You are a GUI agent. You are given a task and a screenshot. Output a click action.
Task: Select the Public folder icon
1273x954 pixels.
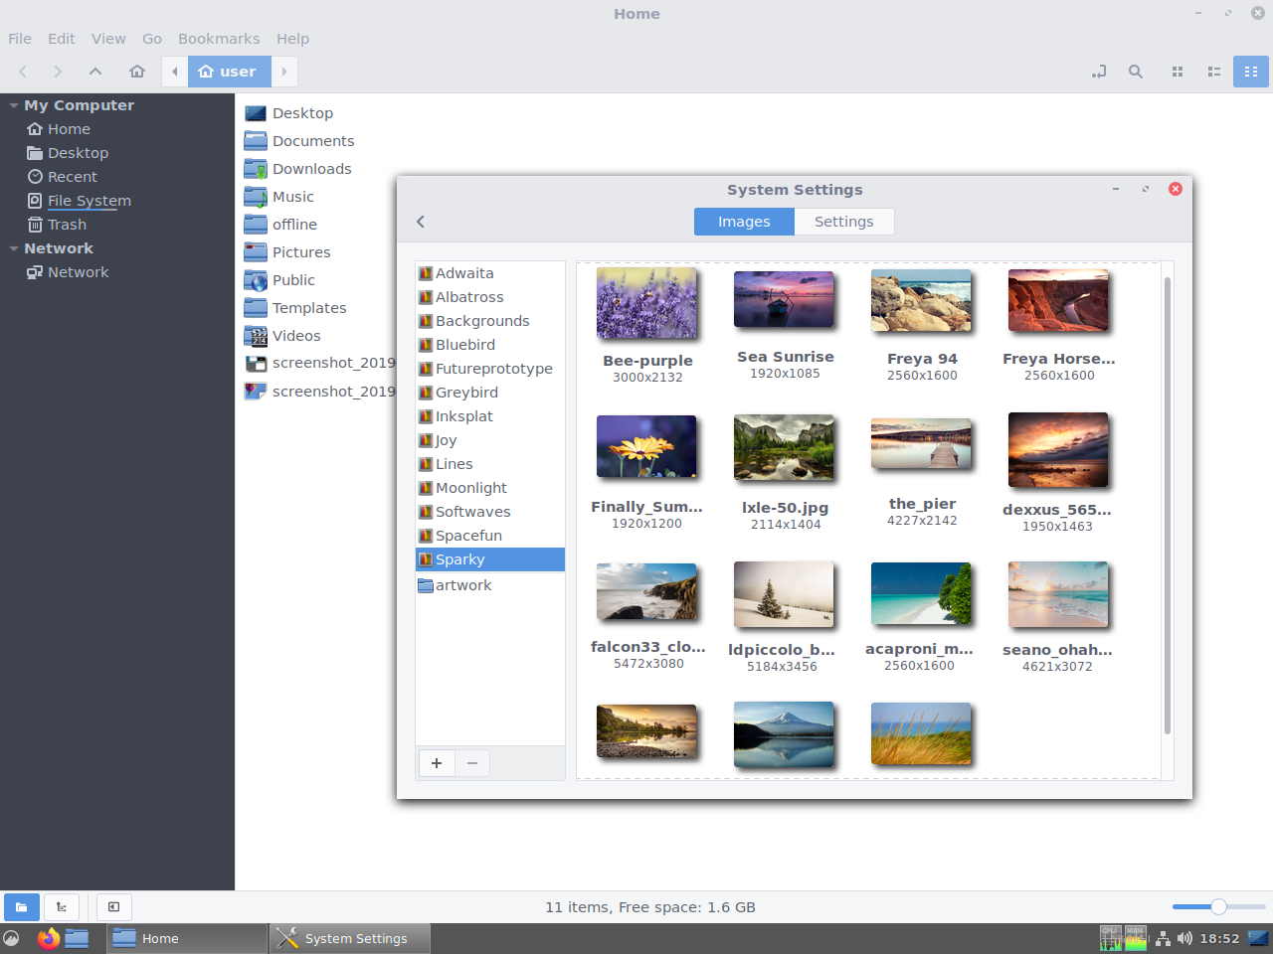[x=256, y=280]
